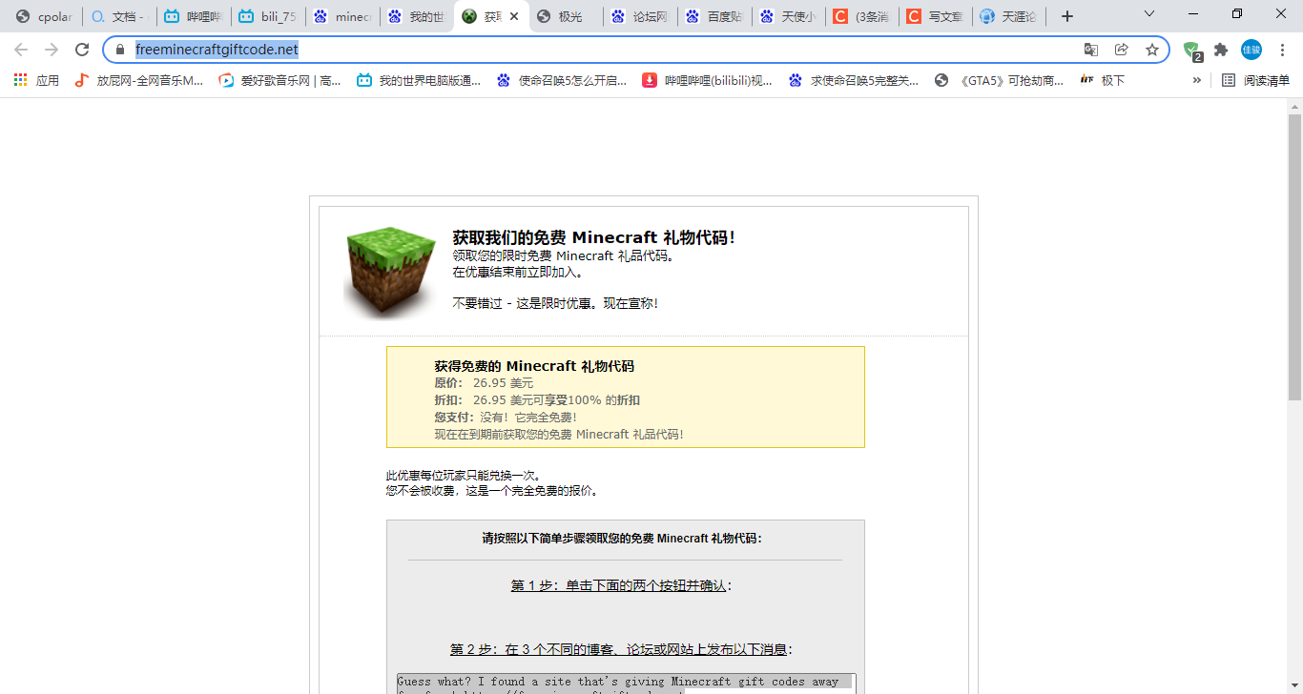Click text 获得免费的 Minecraft 礼物代码

point(534,366)
